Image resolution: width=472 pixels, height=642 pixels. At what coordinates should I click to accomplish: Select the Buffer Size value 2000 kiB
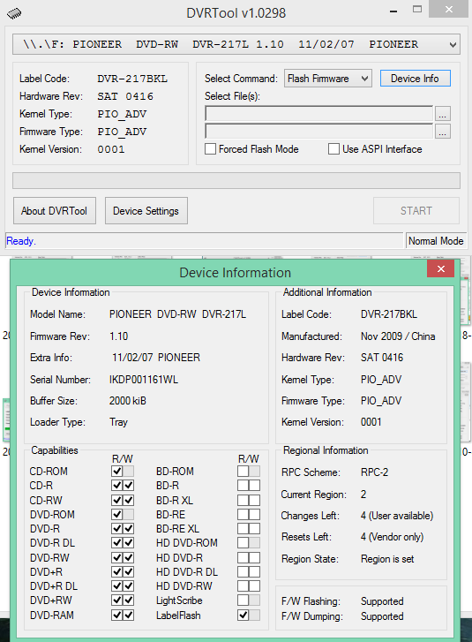(128, 401)
